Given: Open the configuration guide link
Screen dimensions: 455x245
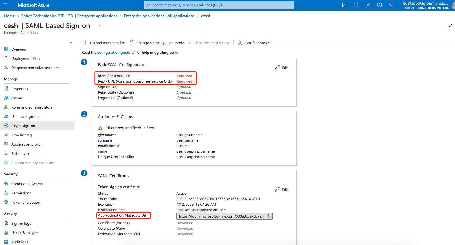Looking at the screenshot, I should tap(114, 52).
